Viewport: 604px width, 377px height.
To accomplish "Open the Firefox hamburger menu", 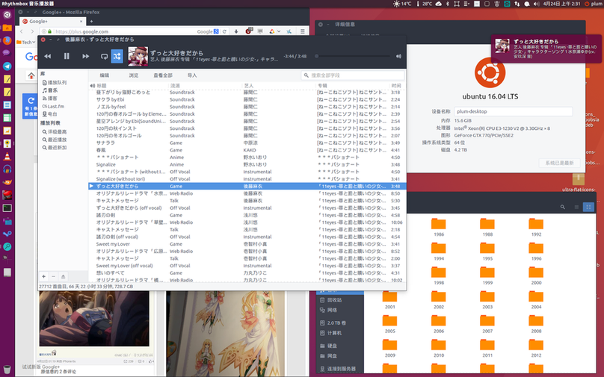I will (x=303, y=31).
